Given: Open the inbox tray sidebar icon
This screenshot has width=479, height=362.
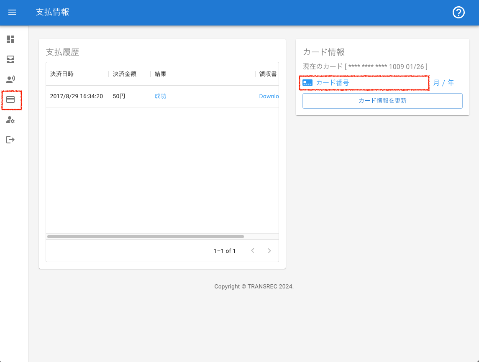Looking at the screenshot, I should coord(10,59).
